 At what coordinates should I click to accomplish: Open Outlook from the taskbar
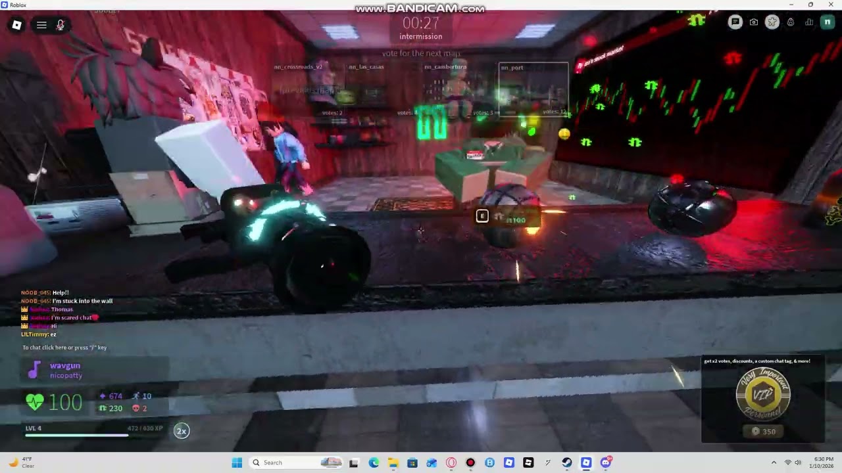(432, 462)
